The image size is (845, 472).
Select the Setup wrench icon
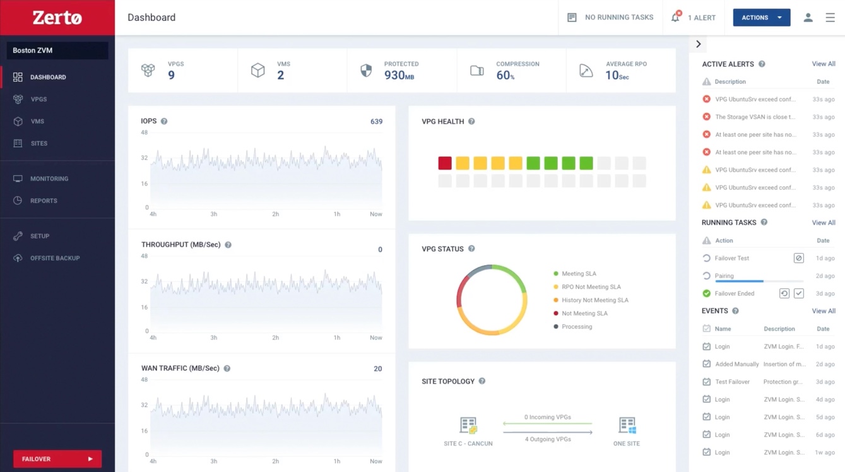[x=18, y=236]
